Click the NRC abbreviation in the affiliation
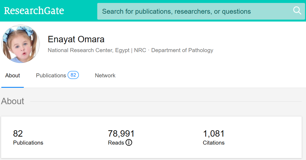 tap(140, 50)
